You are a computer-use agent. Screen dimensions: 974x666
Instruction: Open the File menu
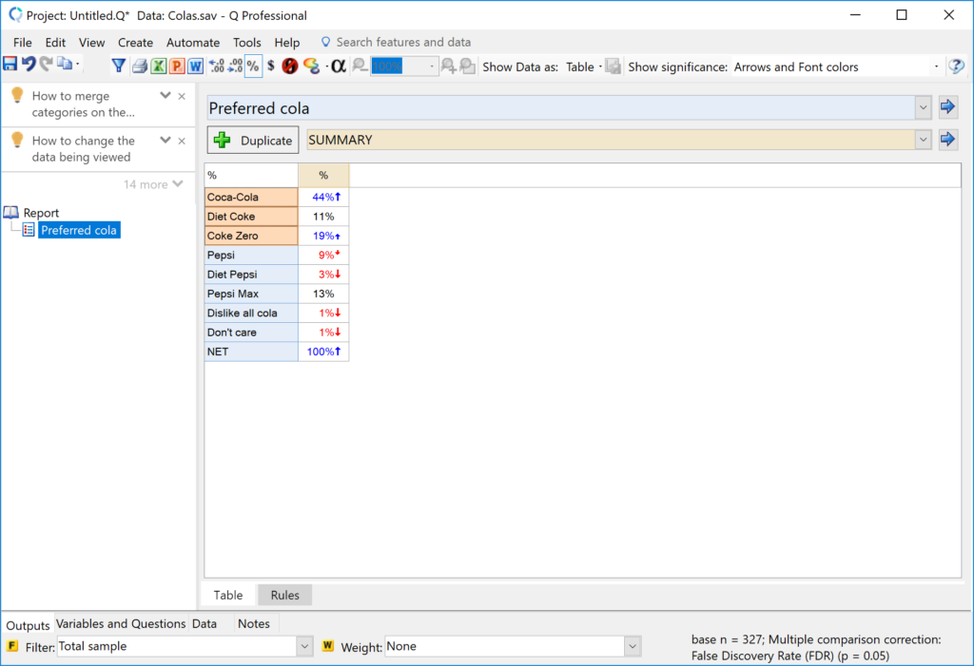[23, 42]
